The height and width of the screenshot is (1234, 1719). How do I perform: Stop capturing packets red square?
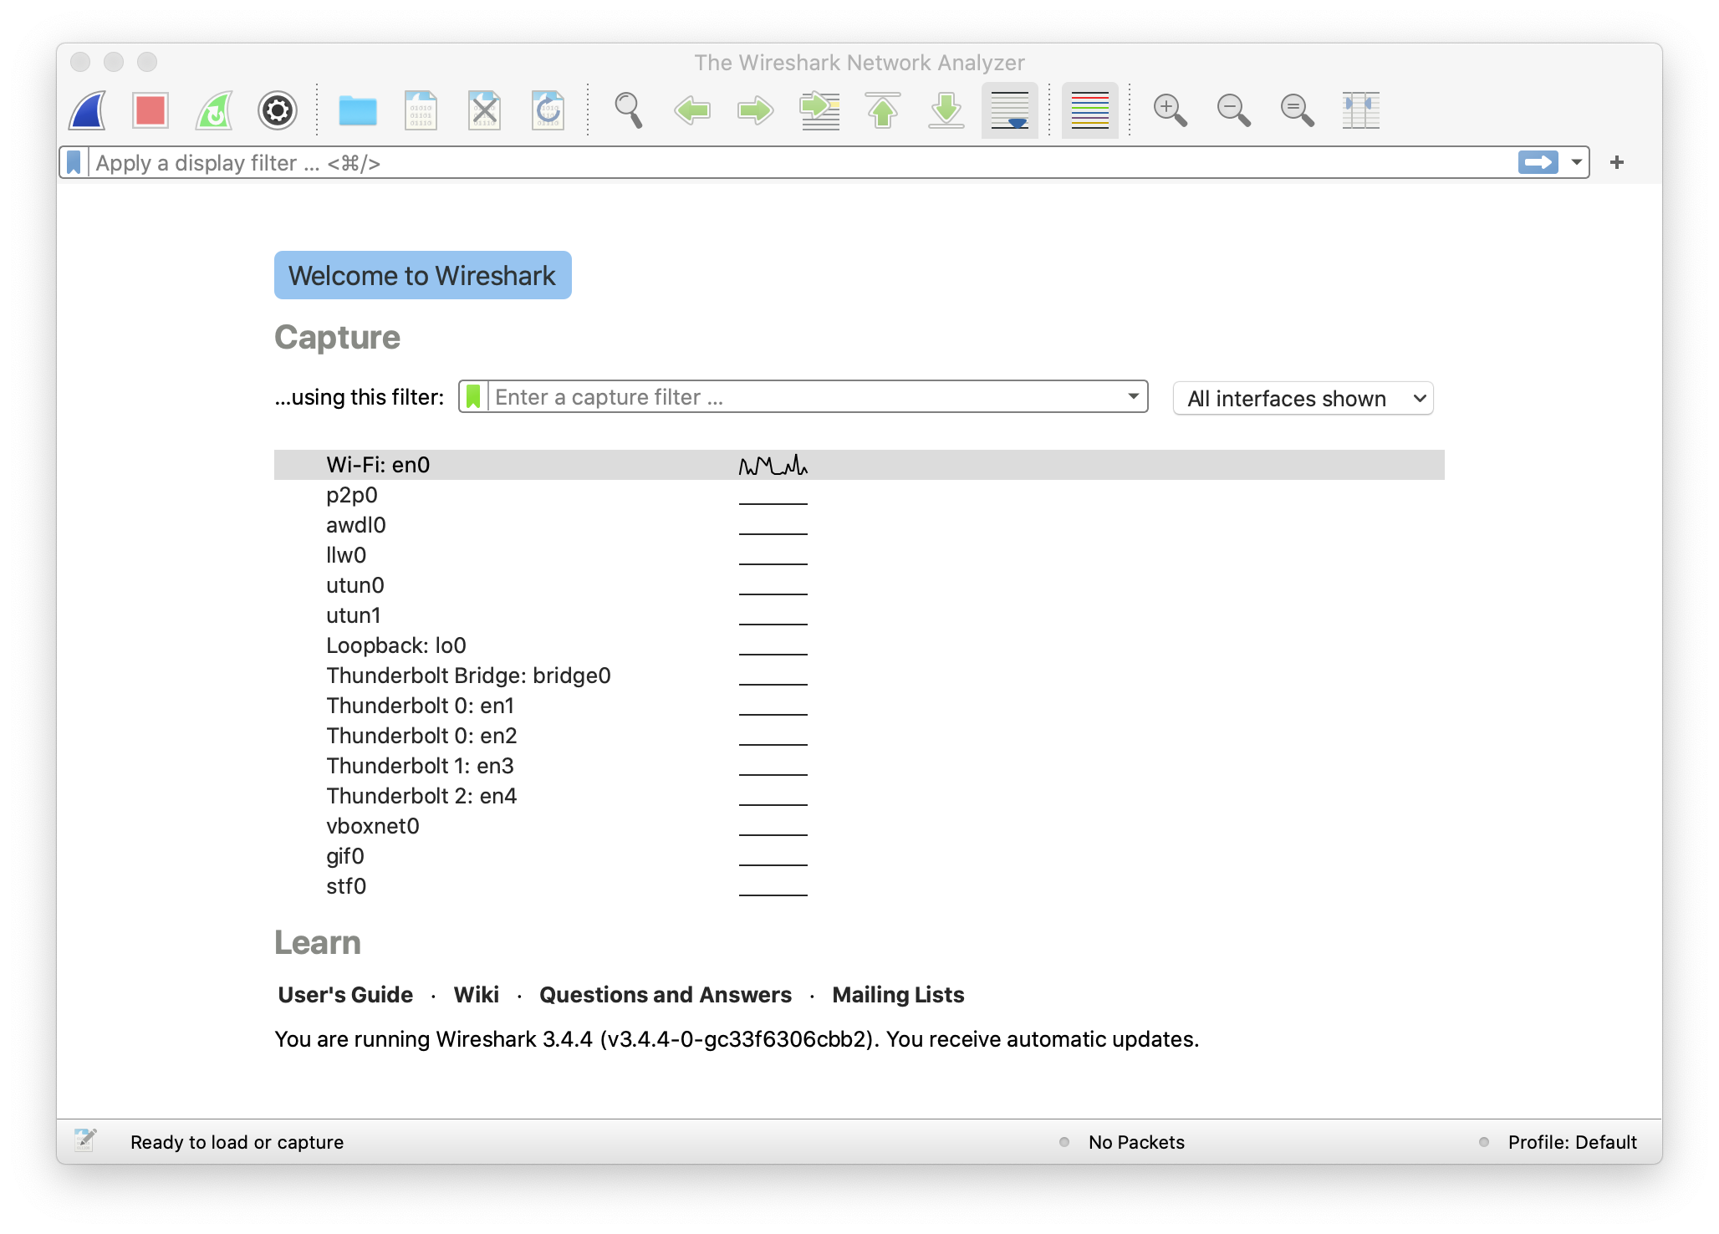click(x=150, y=110)
